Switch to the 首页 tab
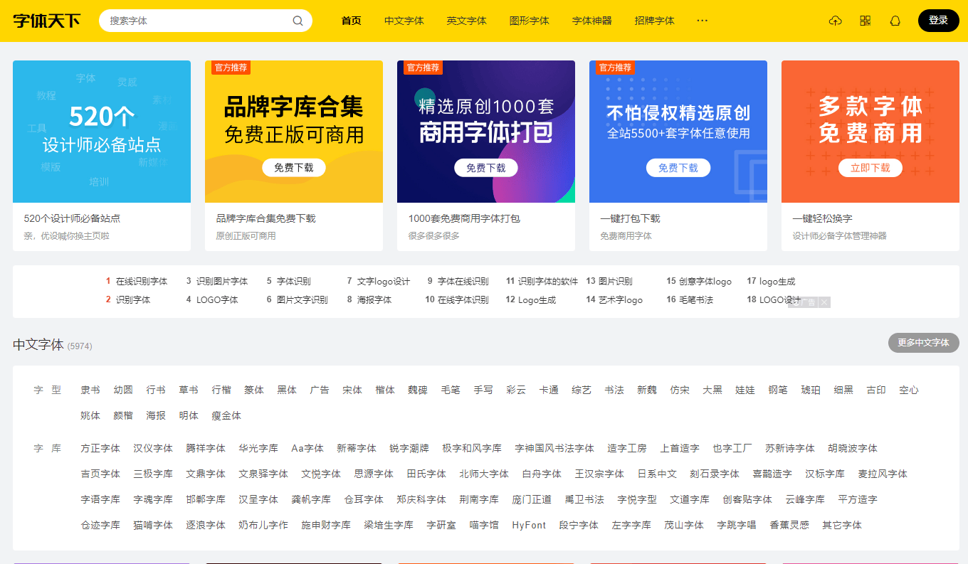The height and width of the screenshot is (564, 968). [x=350, y=21]
